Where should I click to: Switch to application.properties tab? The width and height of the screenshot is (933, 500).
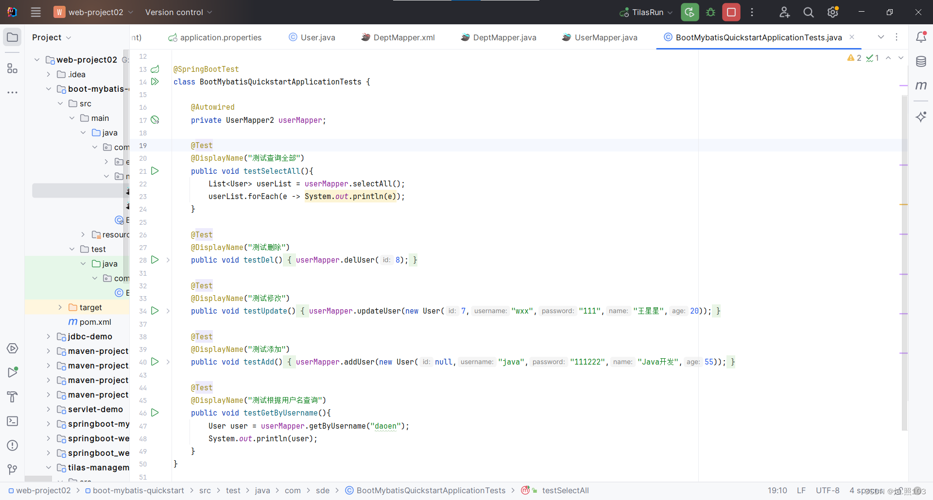coord(214,37)
